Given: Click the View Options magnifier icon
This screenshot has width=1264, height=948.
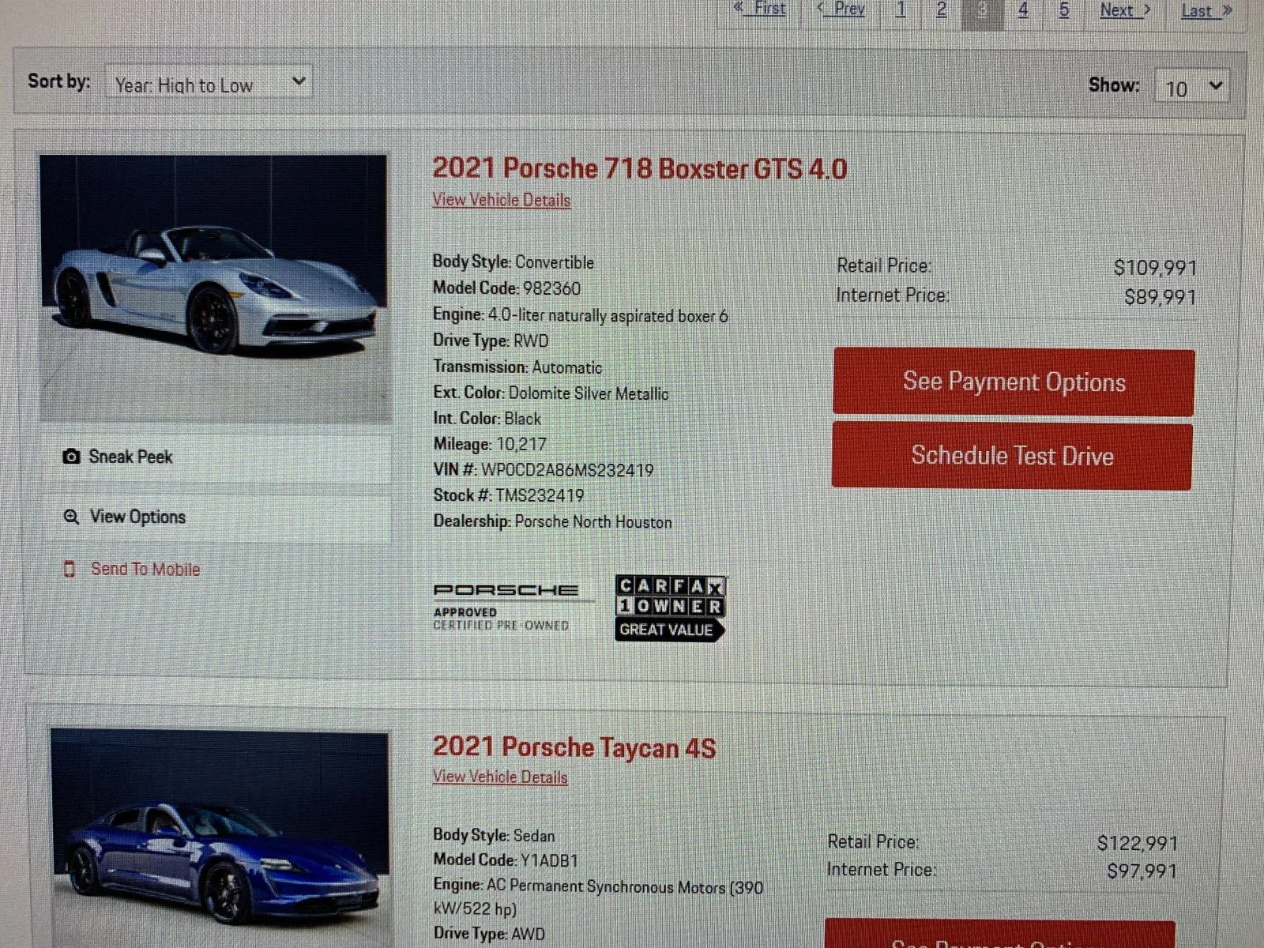Looking at the screenshot, I should click(71, 517).
